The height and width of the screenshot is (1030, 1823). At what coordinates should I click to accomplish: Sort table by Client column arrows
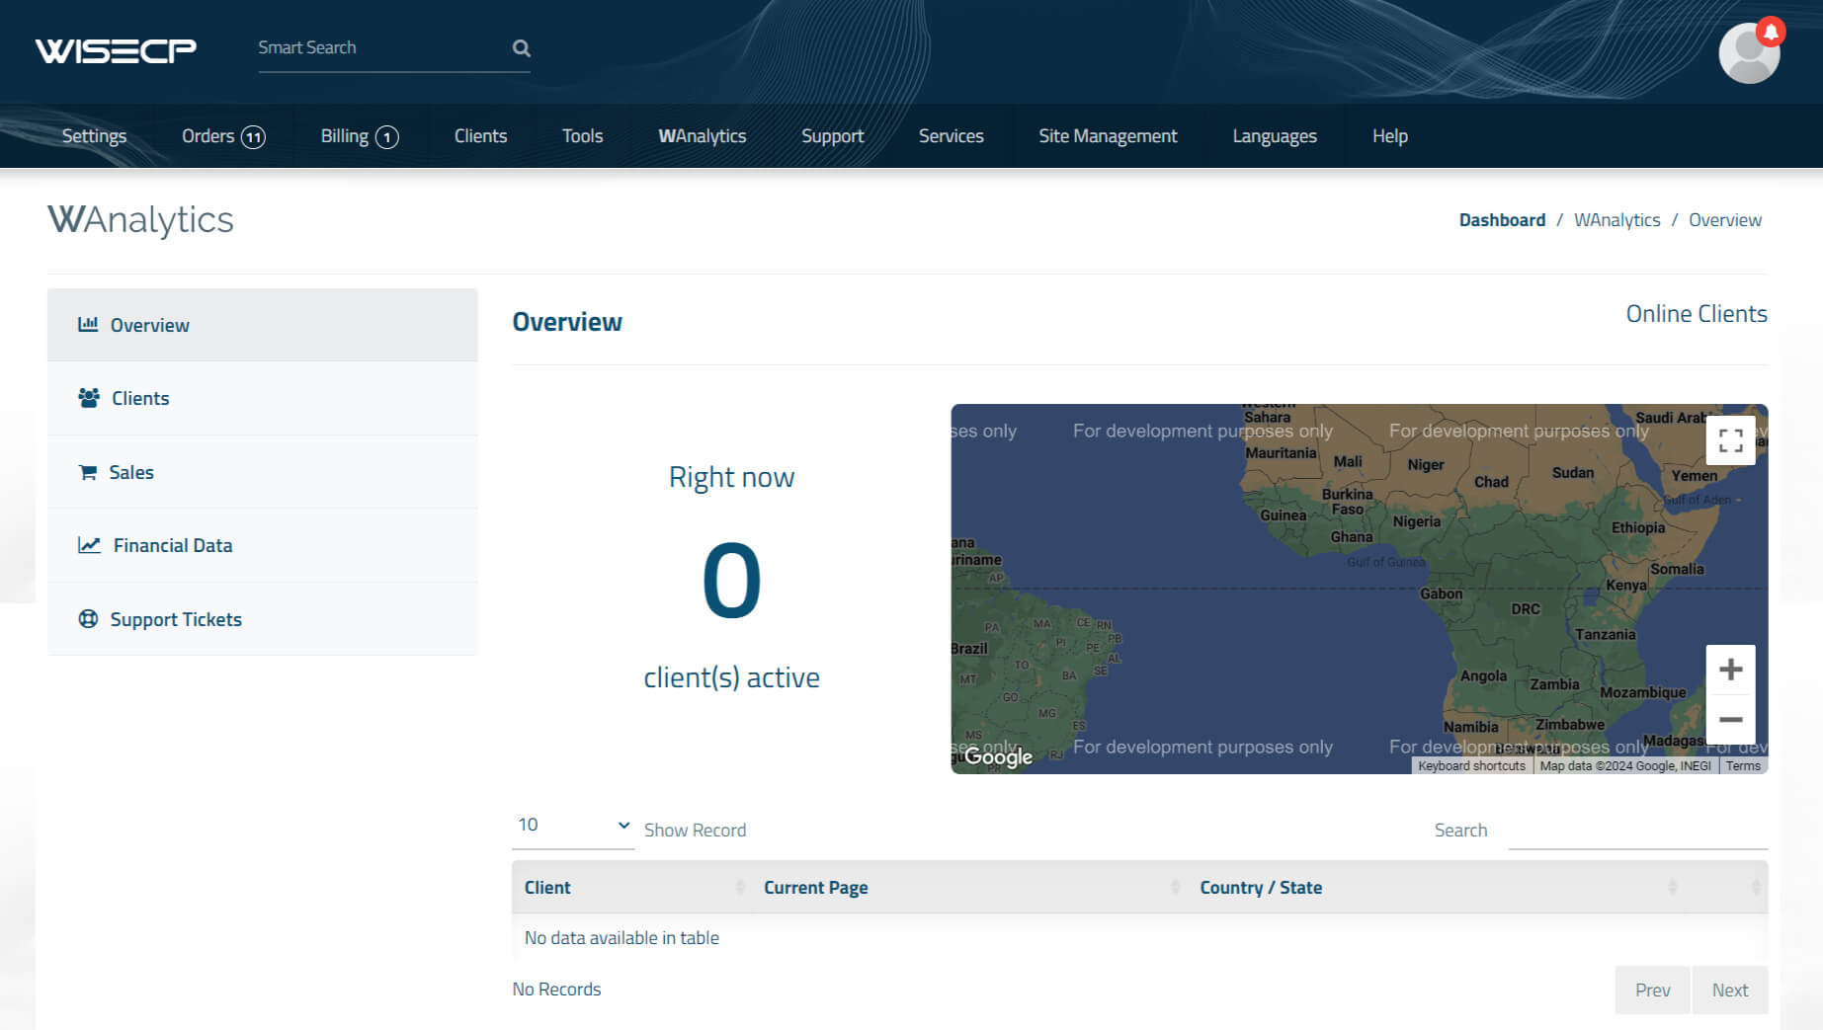[x=740, y=887]
